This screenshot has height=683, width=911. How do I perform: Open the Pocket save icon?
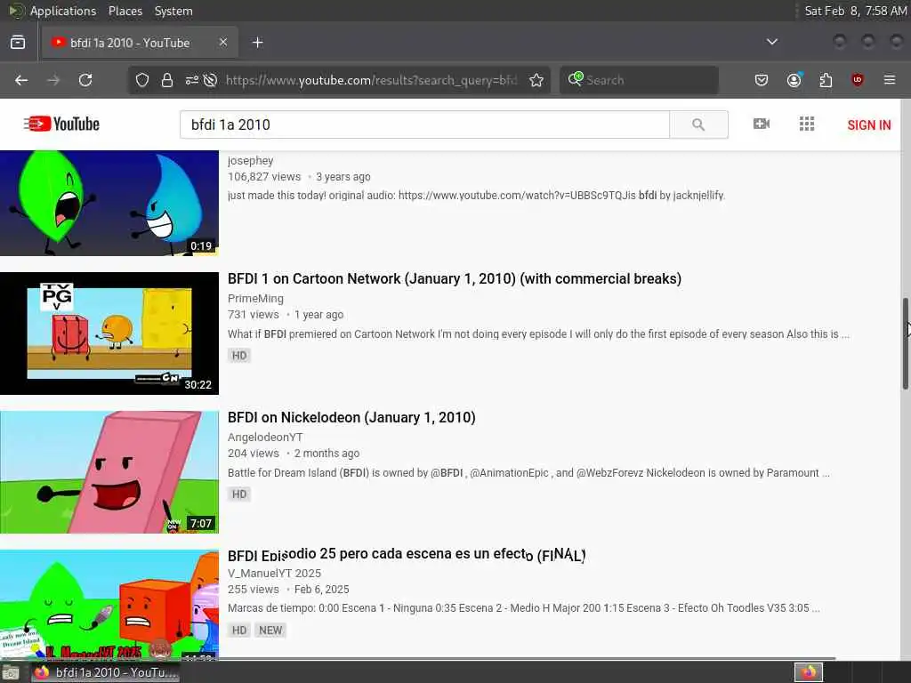pyautogui.click(x=762, y=80)
